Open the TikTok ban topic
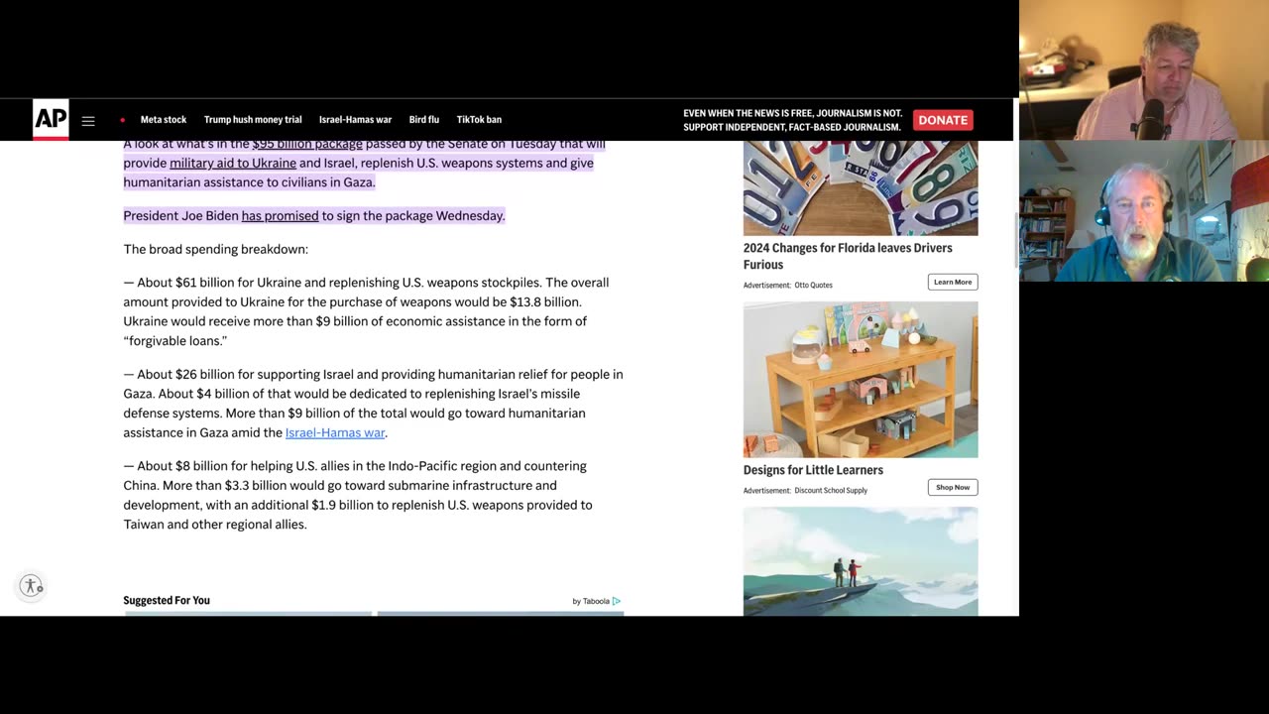 click(479, 120)
